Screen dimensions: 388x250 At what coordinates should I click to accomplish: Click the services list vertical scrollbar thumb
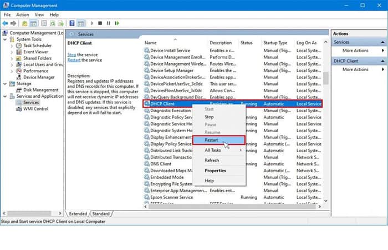tap(326, 78)
